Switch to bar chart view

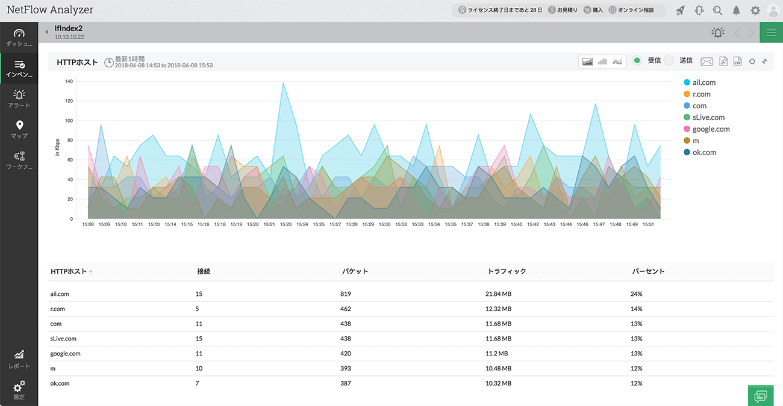pos(602,61)
